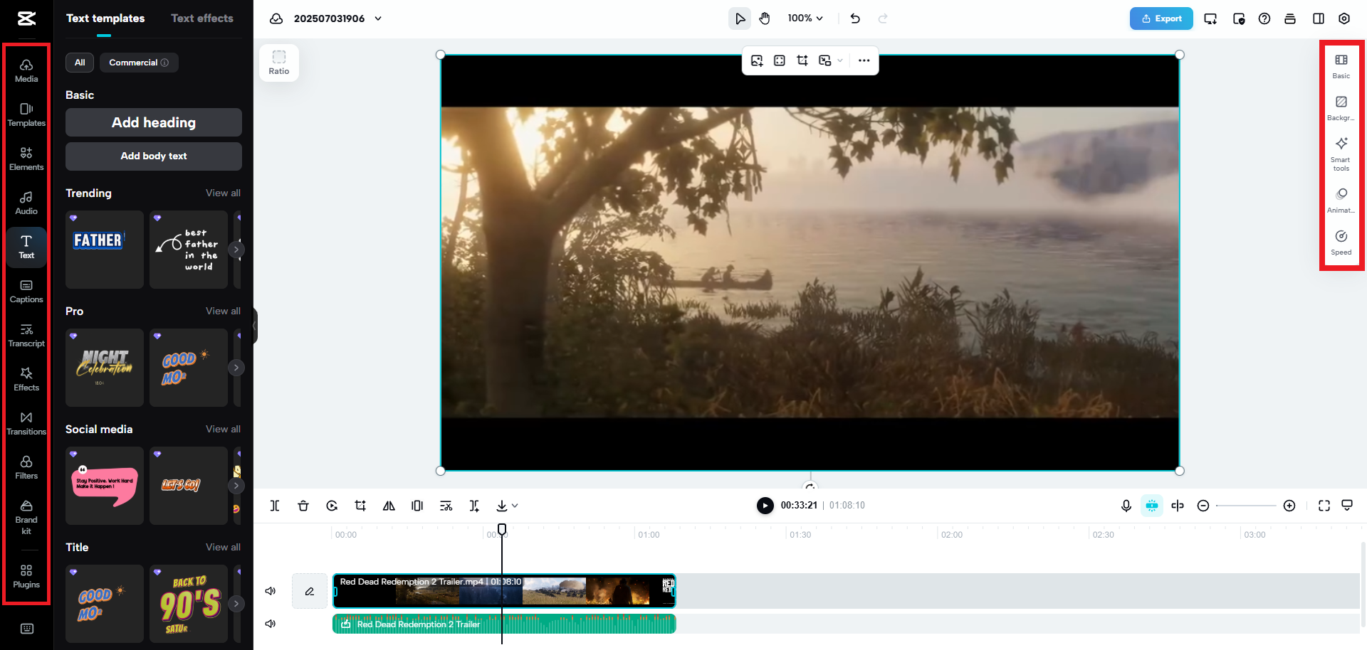Viewport: 1367px width, 650px height.
Task: Open the Media panel in the left sidebar
Action: tap(26, 68)
